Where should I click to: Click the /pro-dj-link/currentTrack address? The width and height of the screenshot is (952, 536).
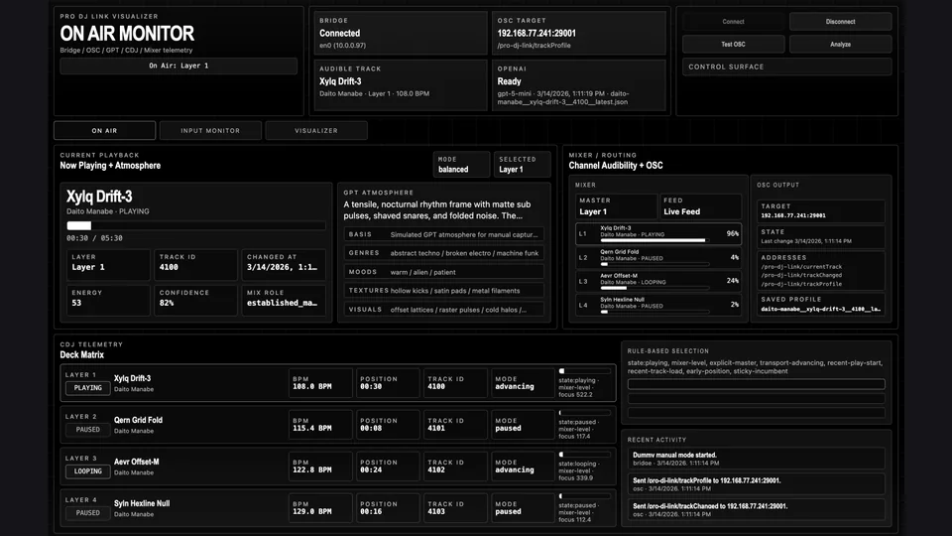coord(801,267)
